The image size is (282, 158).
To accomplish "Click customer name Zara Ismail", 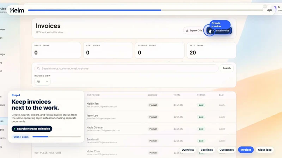I will click(92, 139).
